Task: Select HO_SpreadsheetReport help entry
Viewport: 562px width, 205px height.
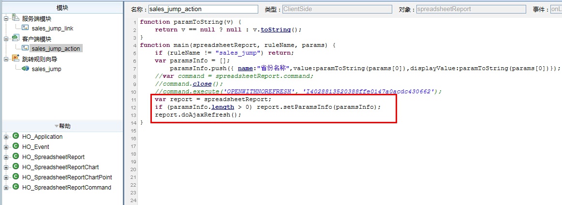Action: [x=53, y=157]
